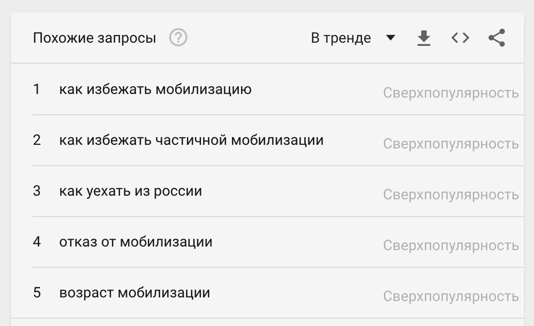Click the share icon
Image resolution: width=534 pixels, height=326 pixels.
tap(496, 38)
